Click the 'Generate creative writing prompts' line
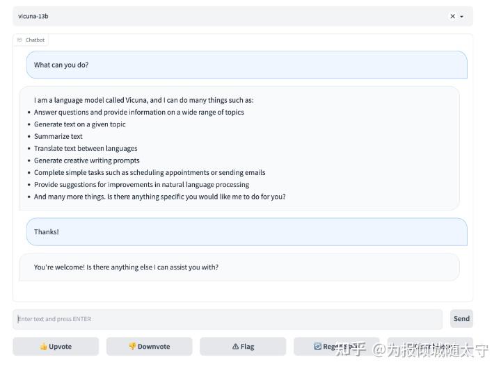This screenshot has height=371, width=501. (x=87, y=160)
